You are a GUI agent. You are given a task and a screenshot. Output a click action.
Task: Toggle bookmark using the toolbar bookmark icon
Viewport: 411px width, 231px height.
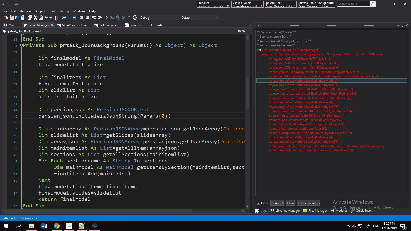[57, 17]
